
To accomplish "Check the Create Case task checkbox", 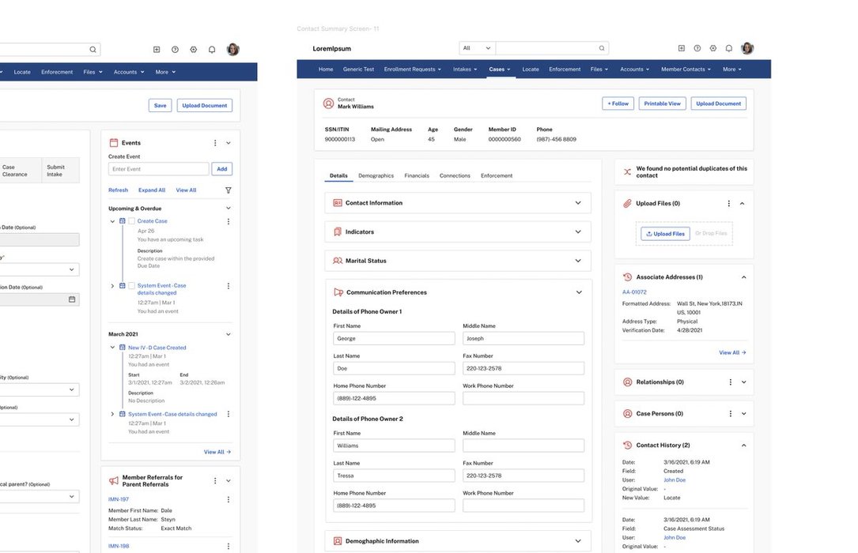I will tap(131, 221).
